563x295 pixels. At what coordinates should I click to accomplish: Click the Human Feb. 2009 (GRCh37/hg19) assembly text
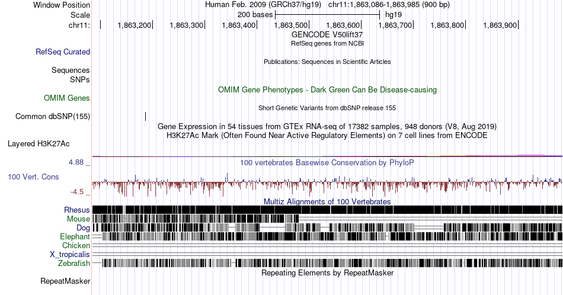pyautogui.click(x=264, y=5)
